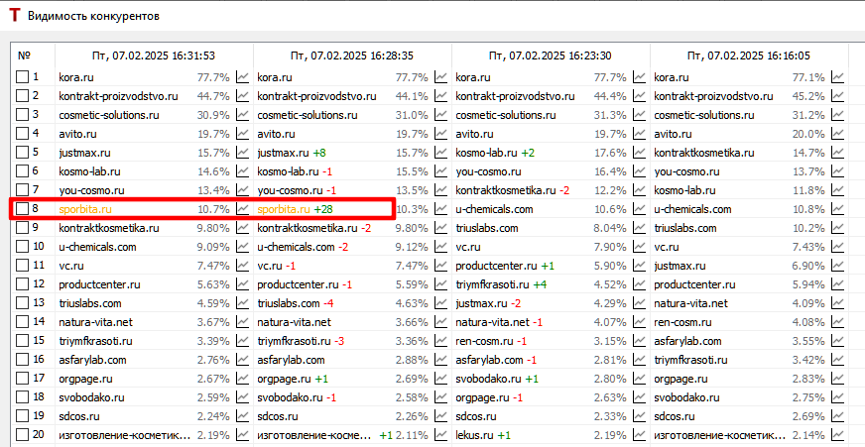Show chart for natura-vita.net 4.09%
Image resolution: width=865 pixels, height=447 pixels.
pyautogui.click(x=838, y=303)
